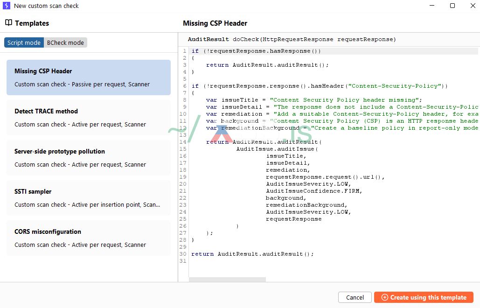This screenshot has width=480, height=308.
Task: Close the New custom scan check window
Action: point(473,6)
